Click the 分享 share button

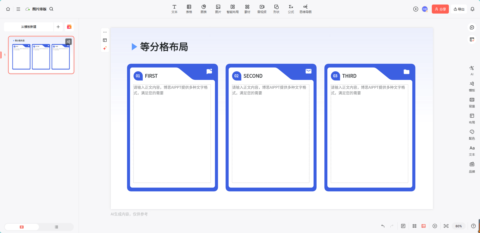(x=440, y=9)
